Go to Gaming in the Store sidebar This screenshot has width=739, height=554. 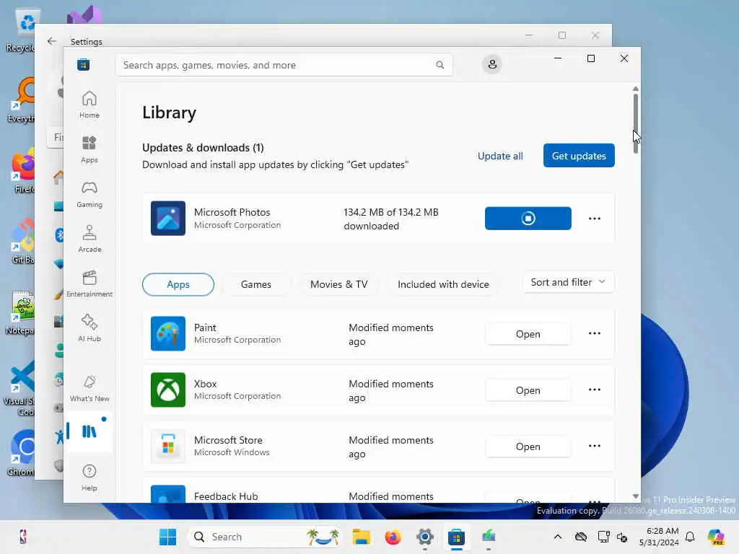(89, 194)
